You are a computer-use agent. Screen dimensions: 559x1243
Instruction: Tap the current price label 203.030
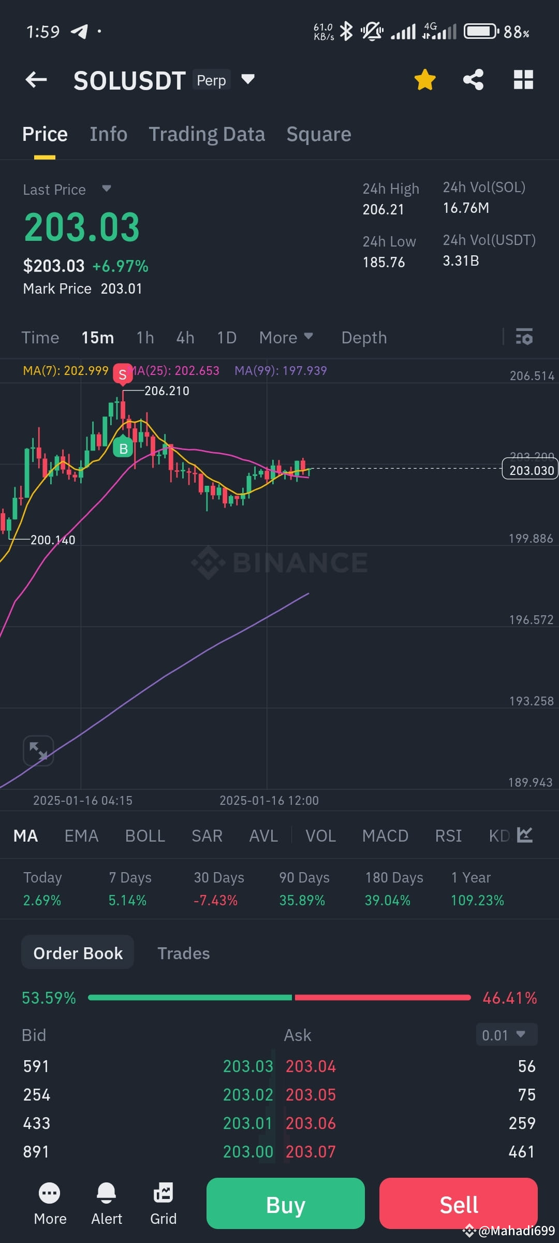(x=531, y=469)
